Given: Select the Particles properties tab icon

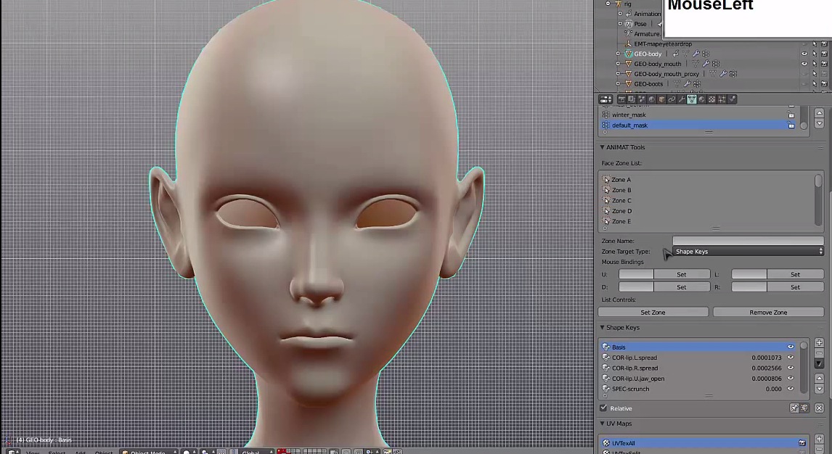Looking at the screenshot, I should pos(722,99).
